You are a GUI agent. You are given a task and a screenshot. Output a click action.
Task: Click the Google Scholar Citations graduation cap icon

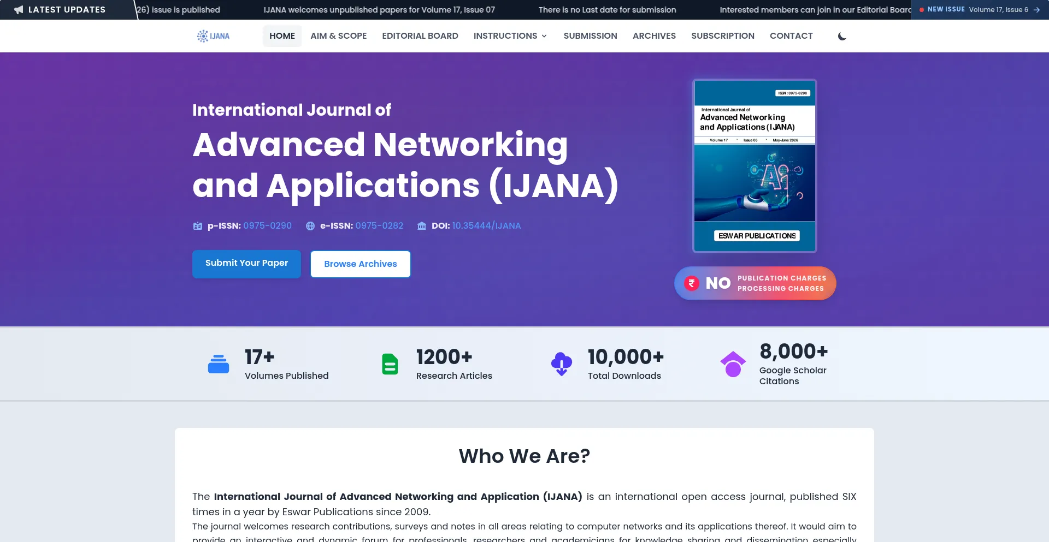click(733, 364)
